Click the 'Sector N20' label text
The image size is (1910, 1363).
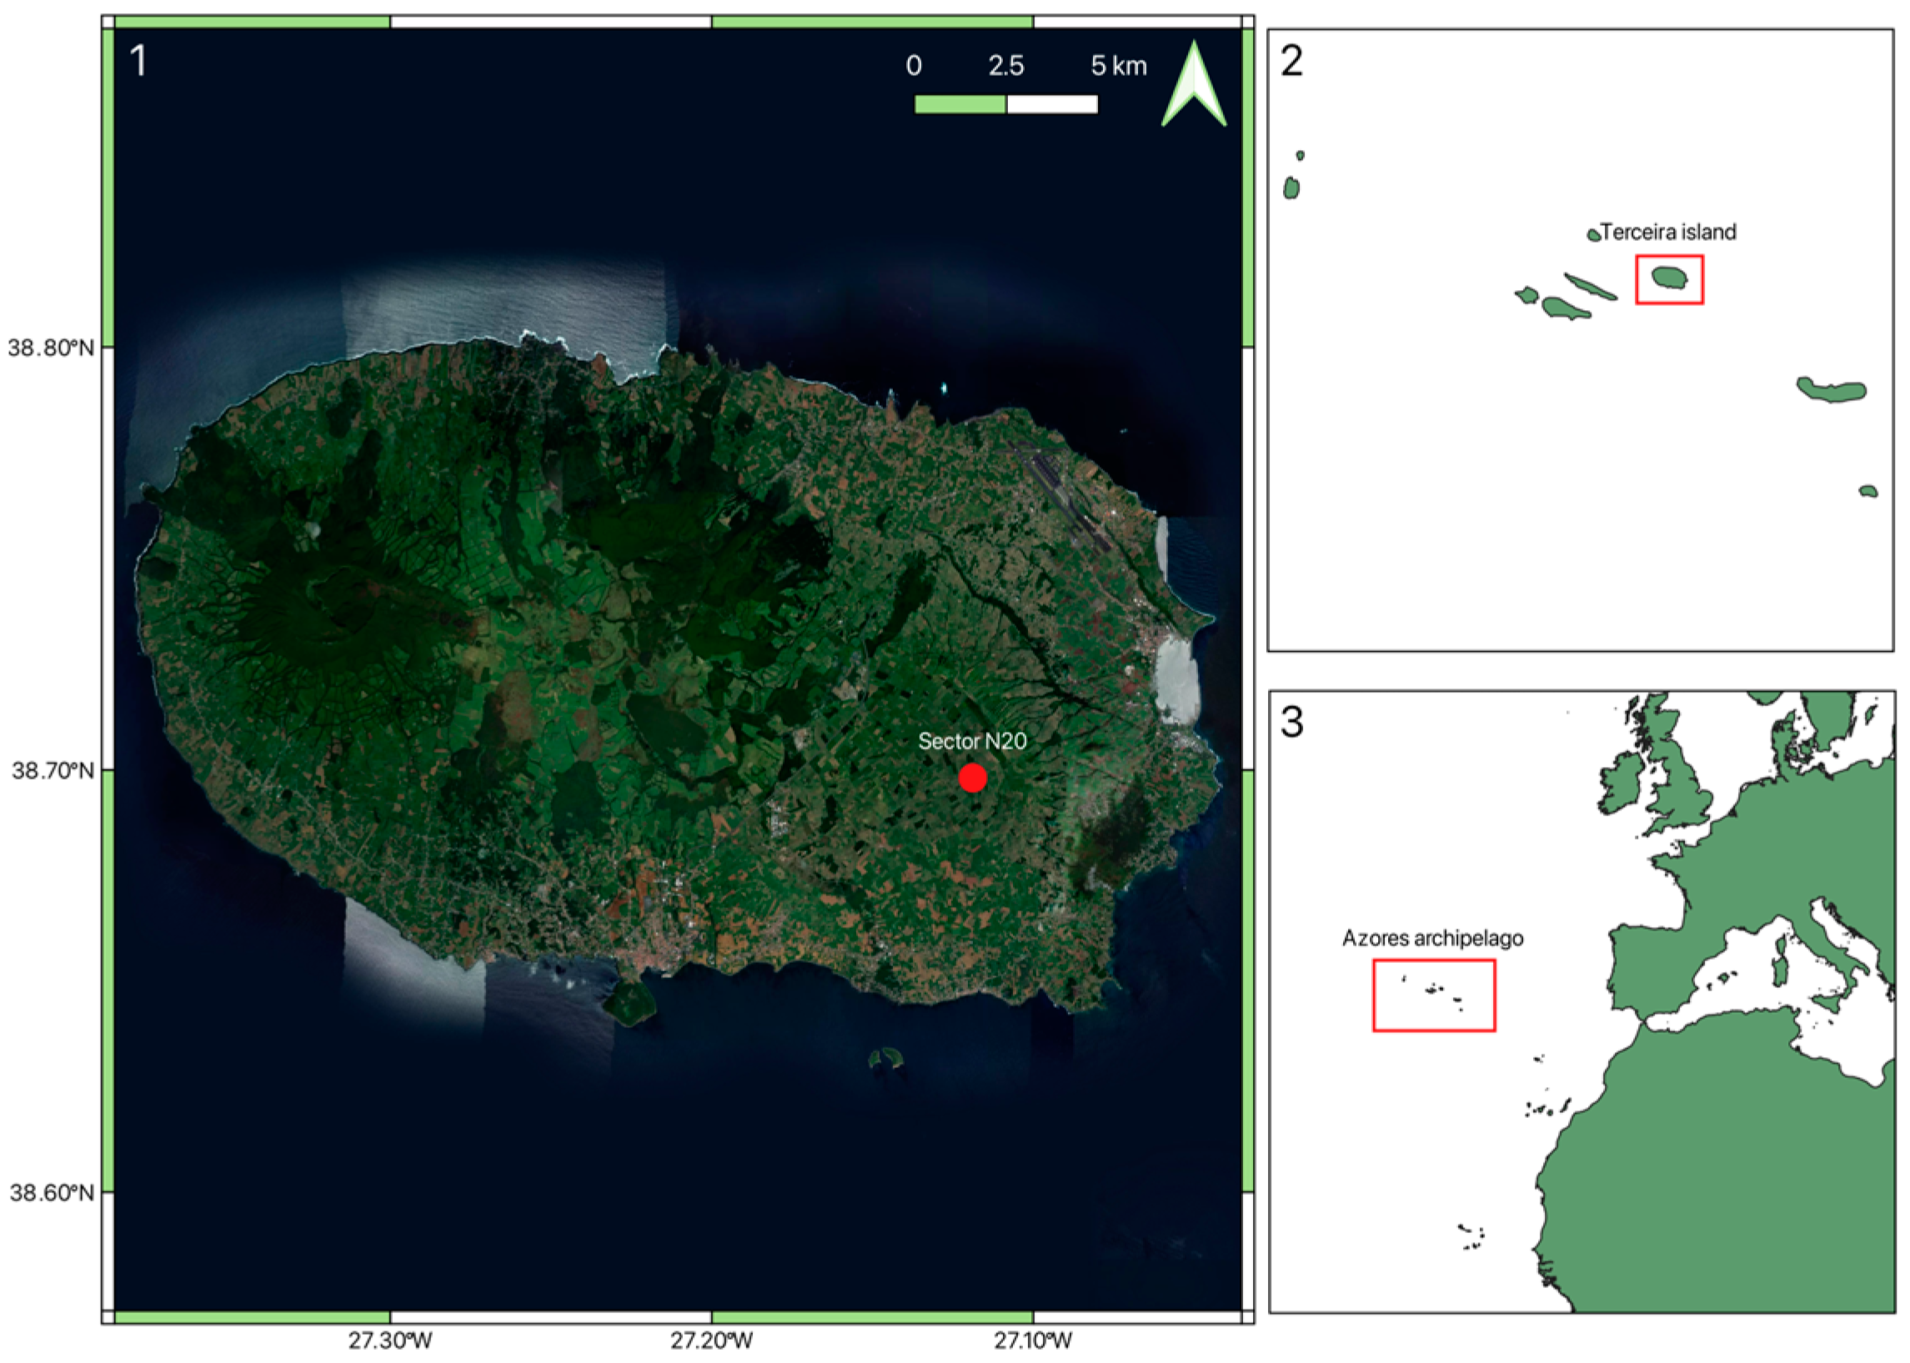click(x=973, y=741)
